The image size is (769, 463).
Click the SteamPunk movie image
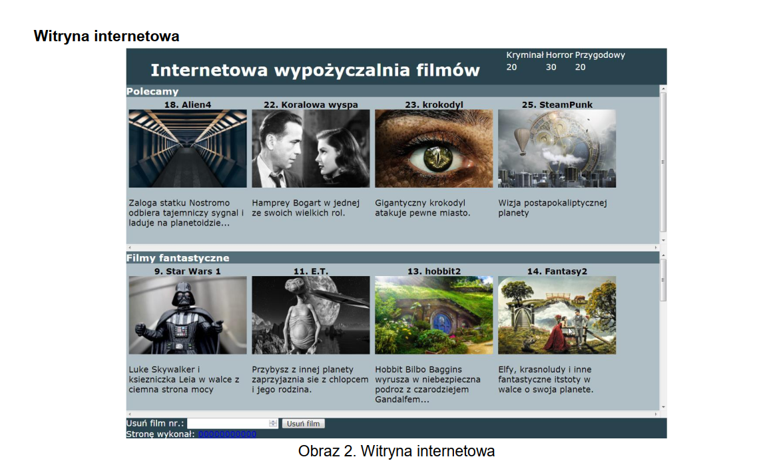coord(557,148)
